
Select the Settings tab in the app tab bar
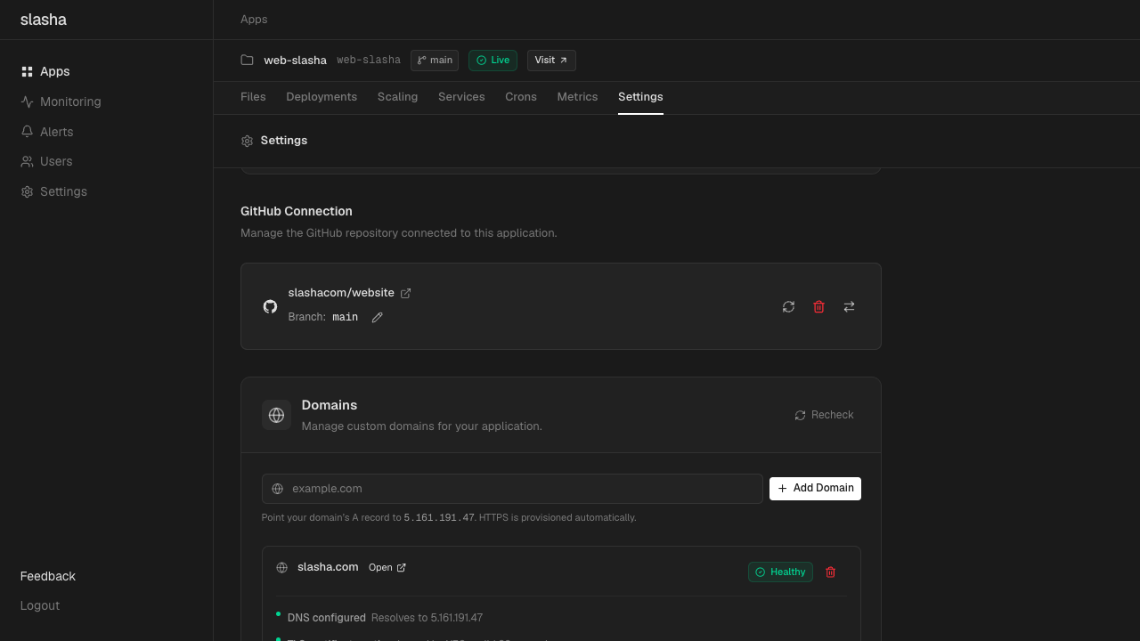(x=640, y=97)
